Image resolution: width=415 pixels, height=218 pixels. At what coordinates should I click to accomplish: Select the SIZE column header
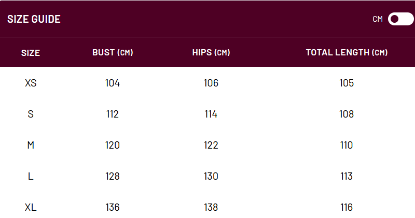(31, 52)
